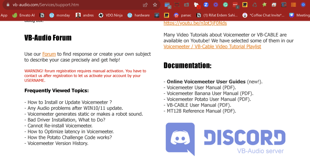Click the Frequently Viewed Topics: heading

pyautogui.click(x=57, y=90)
